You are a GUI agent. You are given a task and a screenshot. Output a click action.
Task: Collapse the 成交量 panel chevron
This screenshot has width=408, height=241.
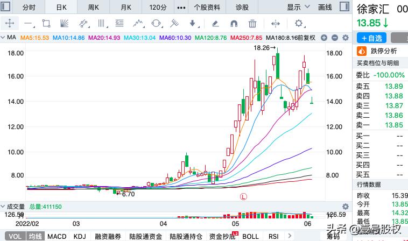[x=3, y=207]
